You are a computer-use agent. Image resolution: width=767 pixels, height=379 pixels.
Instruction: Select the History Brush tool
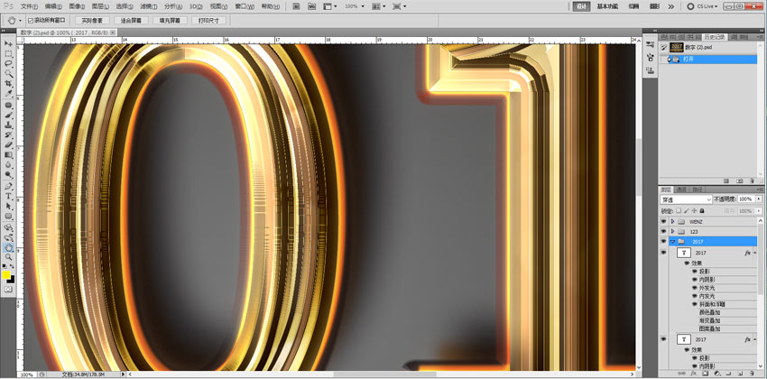8,135
